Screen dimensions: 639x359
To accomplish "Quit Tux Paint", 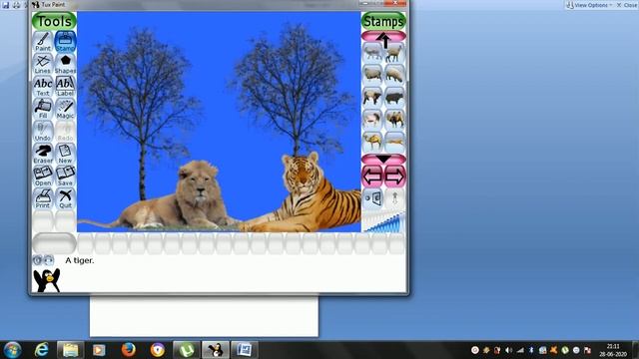I will (x=65, y=198).
